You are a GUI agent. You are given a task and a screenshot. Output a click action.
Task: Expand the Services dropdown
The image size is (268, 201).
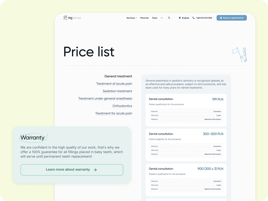[x=131, y=18]
